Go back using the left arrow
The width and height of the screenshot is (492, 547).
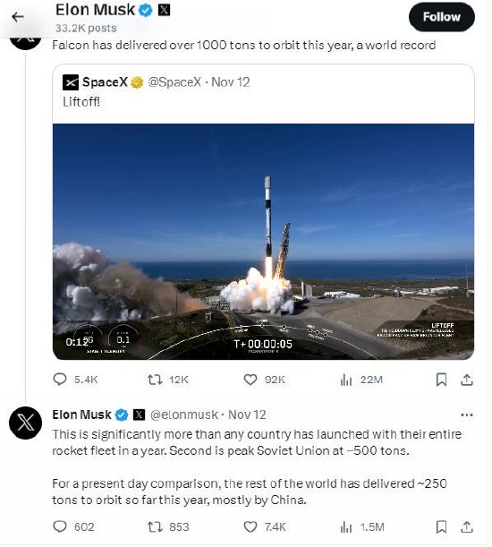pos(17,17)
